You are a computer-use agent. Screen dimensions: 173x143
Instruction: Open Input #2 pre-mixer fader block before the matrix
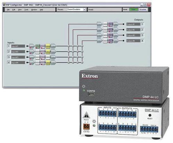coord(53,51)
